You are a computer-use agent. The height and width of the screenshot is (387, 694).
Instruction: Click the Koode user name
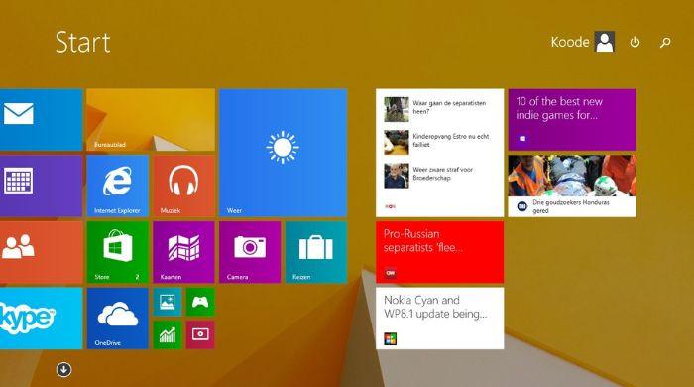click(x=570, y=42)
